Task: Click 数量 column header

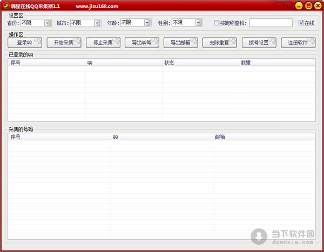Action: (x=277, y=63)
